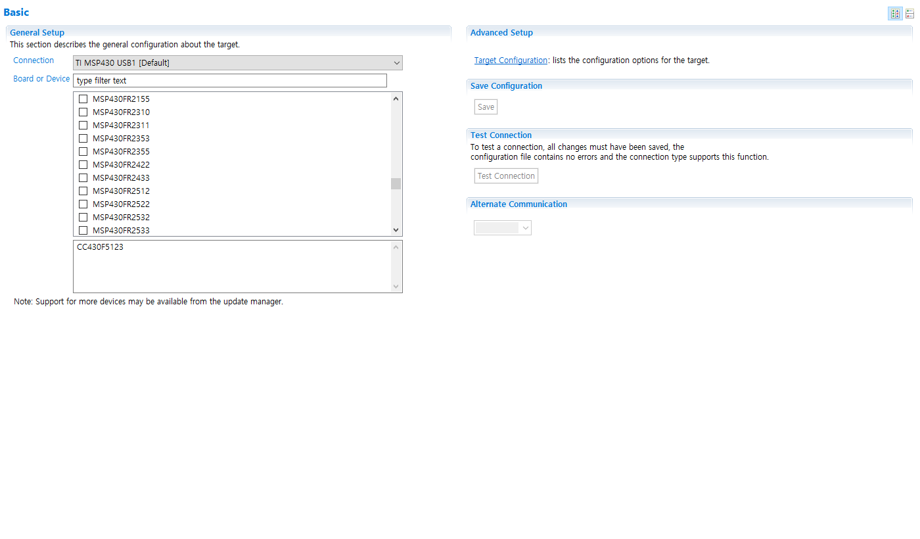Tick the MSP430FR2422 checkbox

[83, 165]
